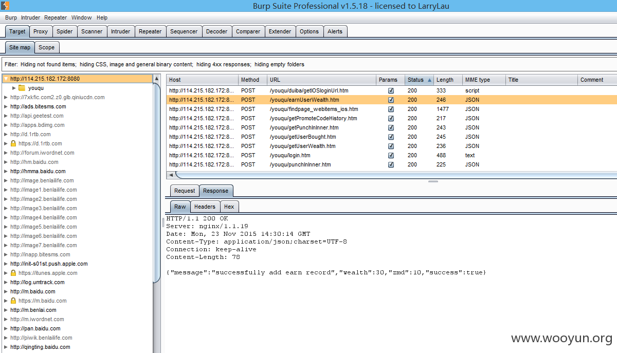Toggle Params checkbox for getUserWealth.htm row
Image resolution: width=617 pixels, height=353 pixels.
(391, 146)
